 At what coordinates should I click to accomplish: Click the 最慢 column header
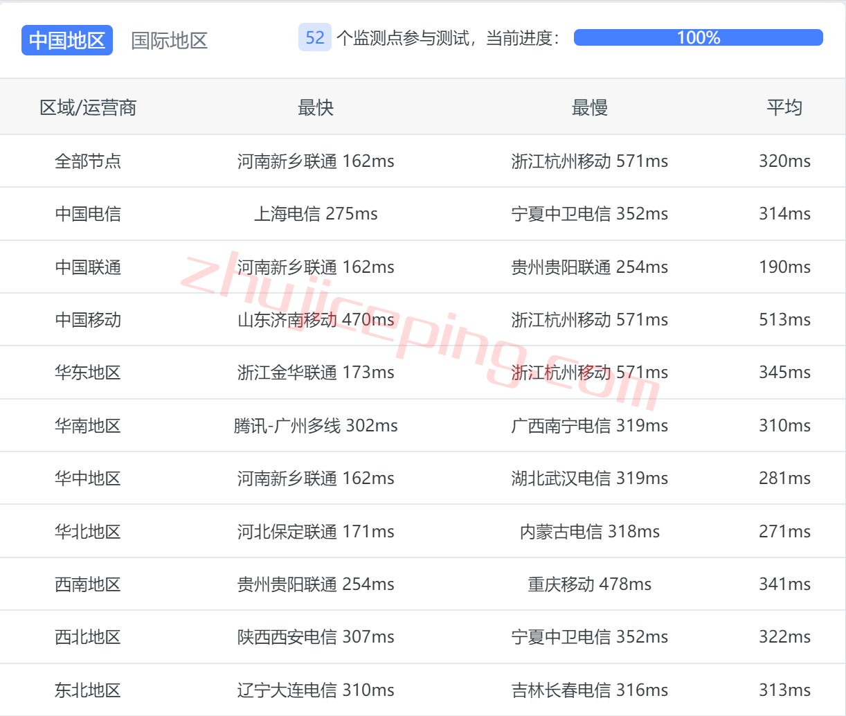pyautogui.click(x=590, y=107)
